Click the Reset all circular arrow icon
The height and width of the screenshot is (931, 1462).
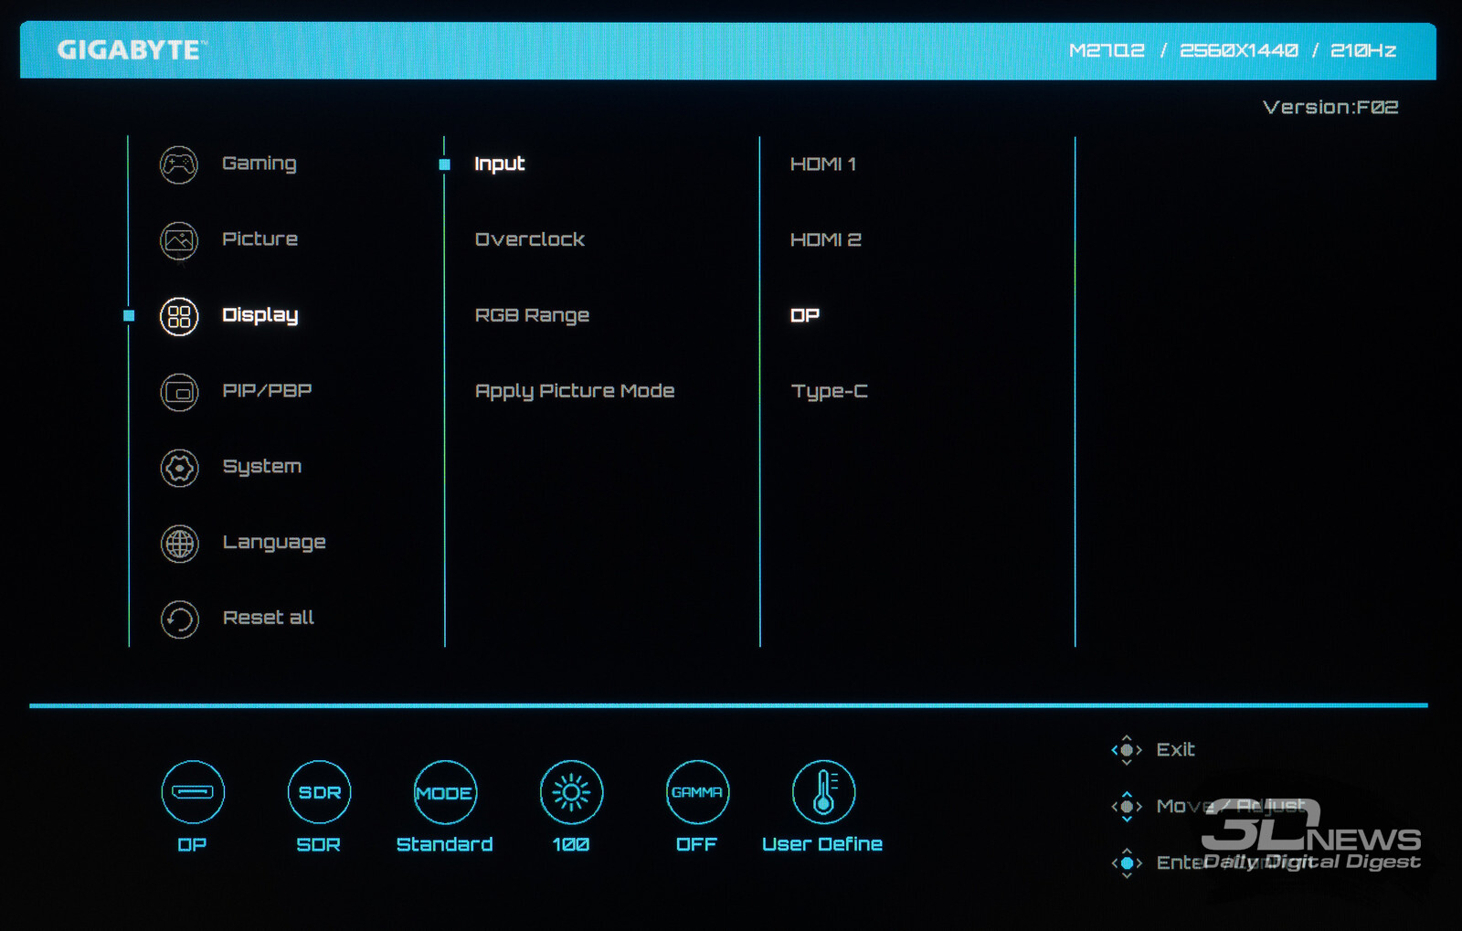click(179, 619)
